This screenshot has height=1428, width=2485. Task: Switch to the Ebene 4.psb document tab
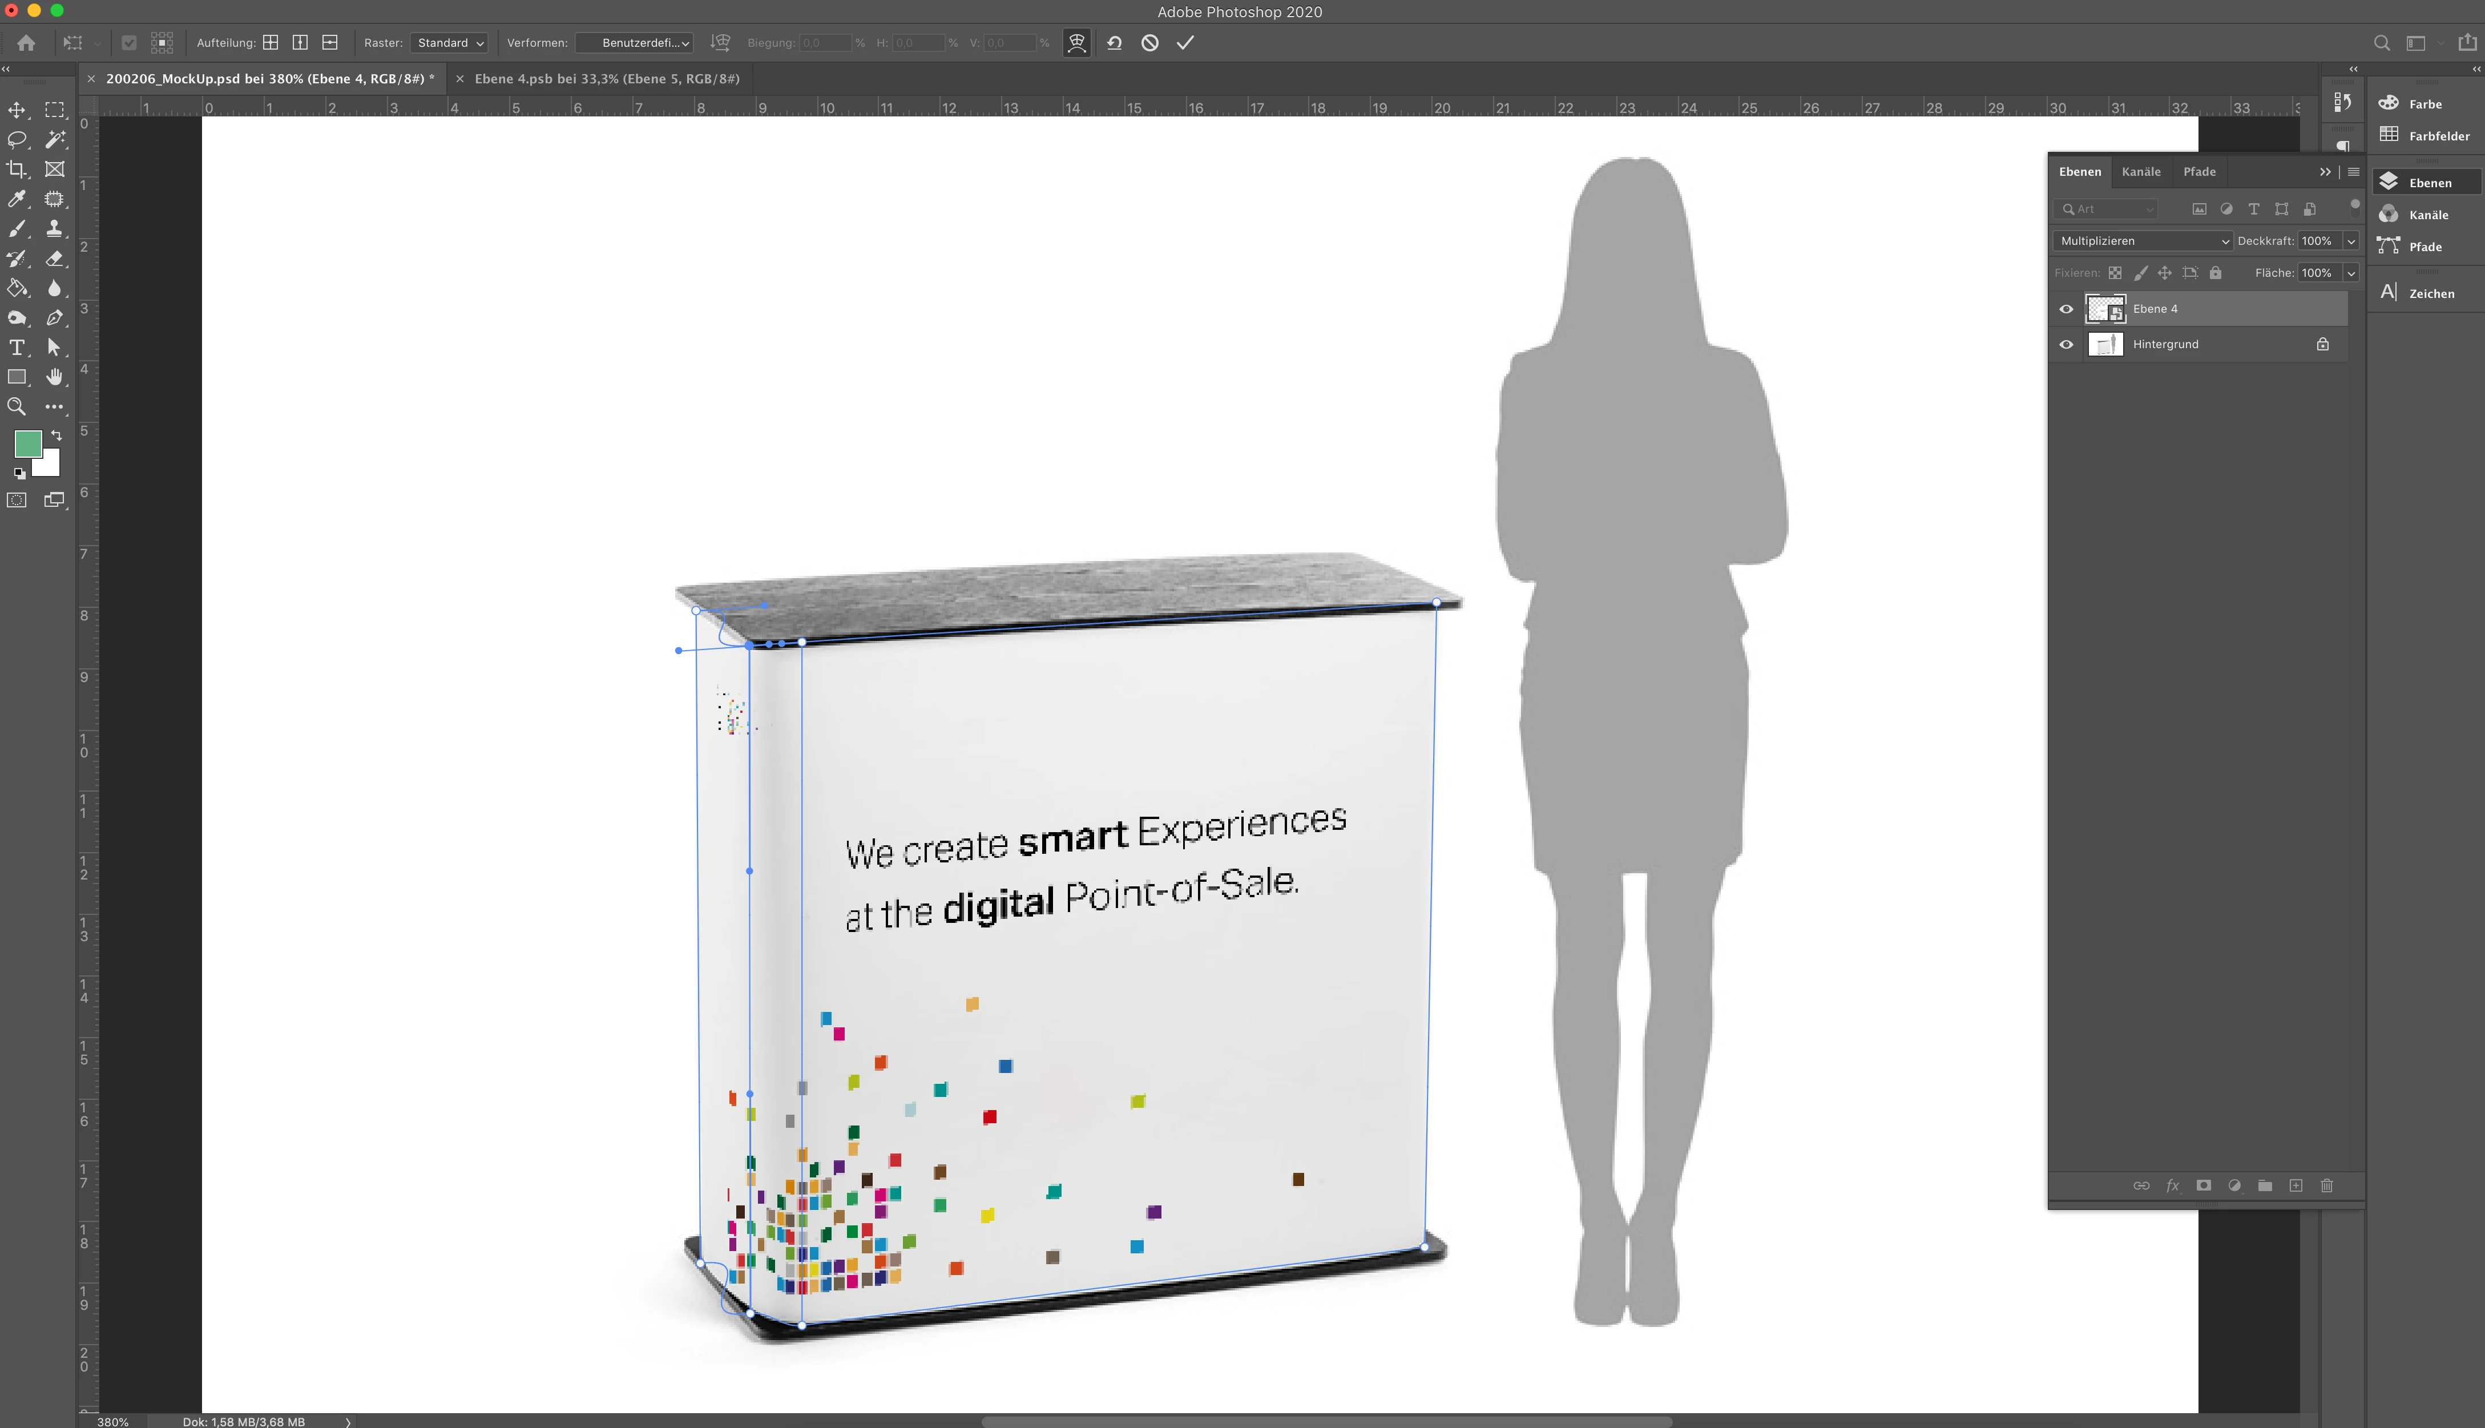(x=606, y=78)
